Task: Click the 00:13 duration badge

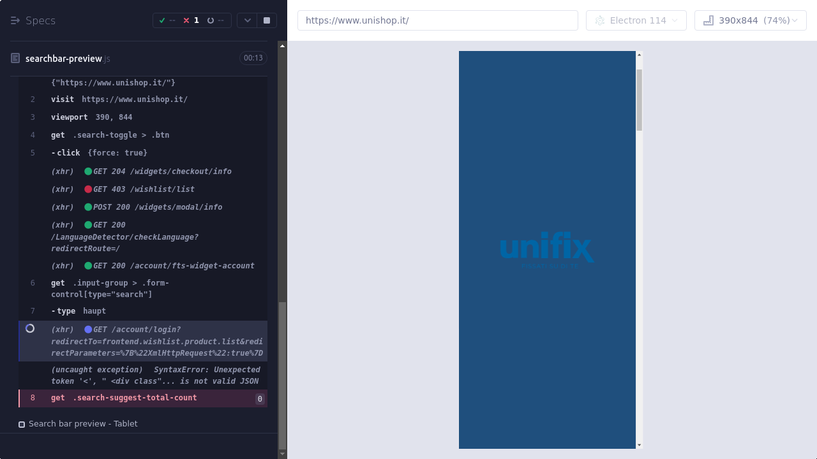Action: pyautogui.click(x=253, y=58)
